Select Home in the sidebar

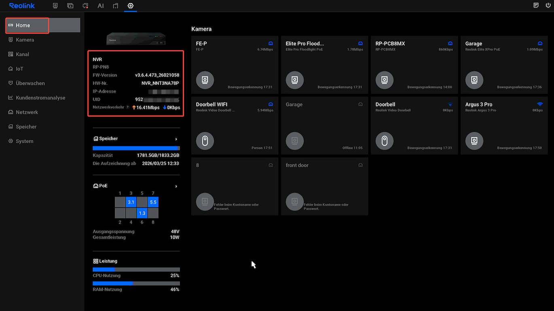[x=43, y=25]
